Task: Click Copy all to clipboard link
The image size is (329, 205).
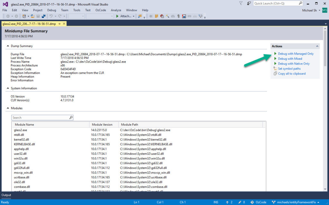Action: (x=292, y=74)
